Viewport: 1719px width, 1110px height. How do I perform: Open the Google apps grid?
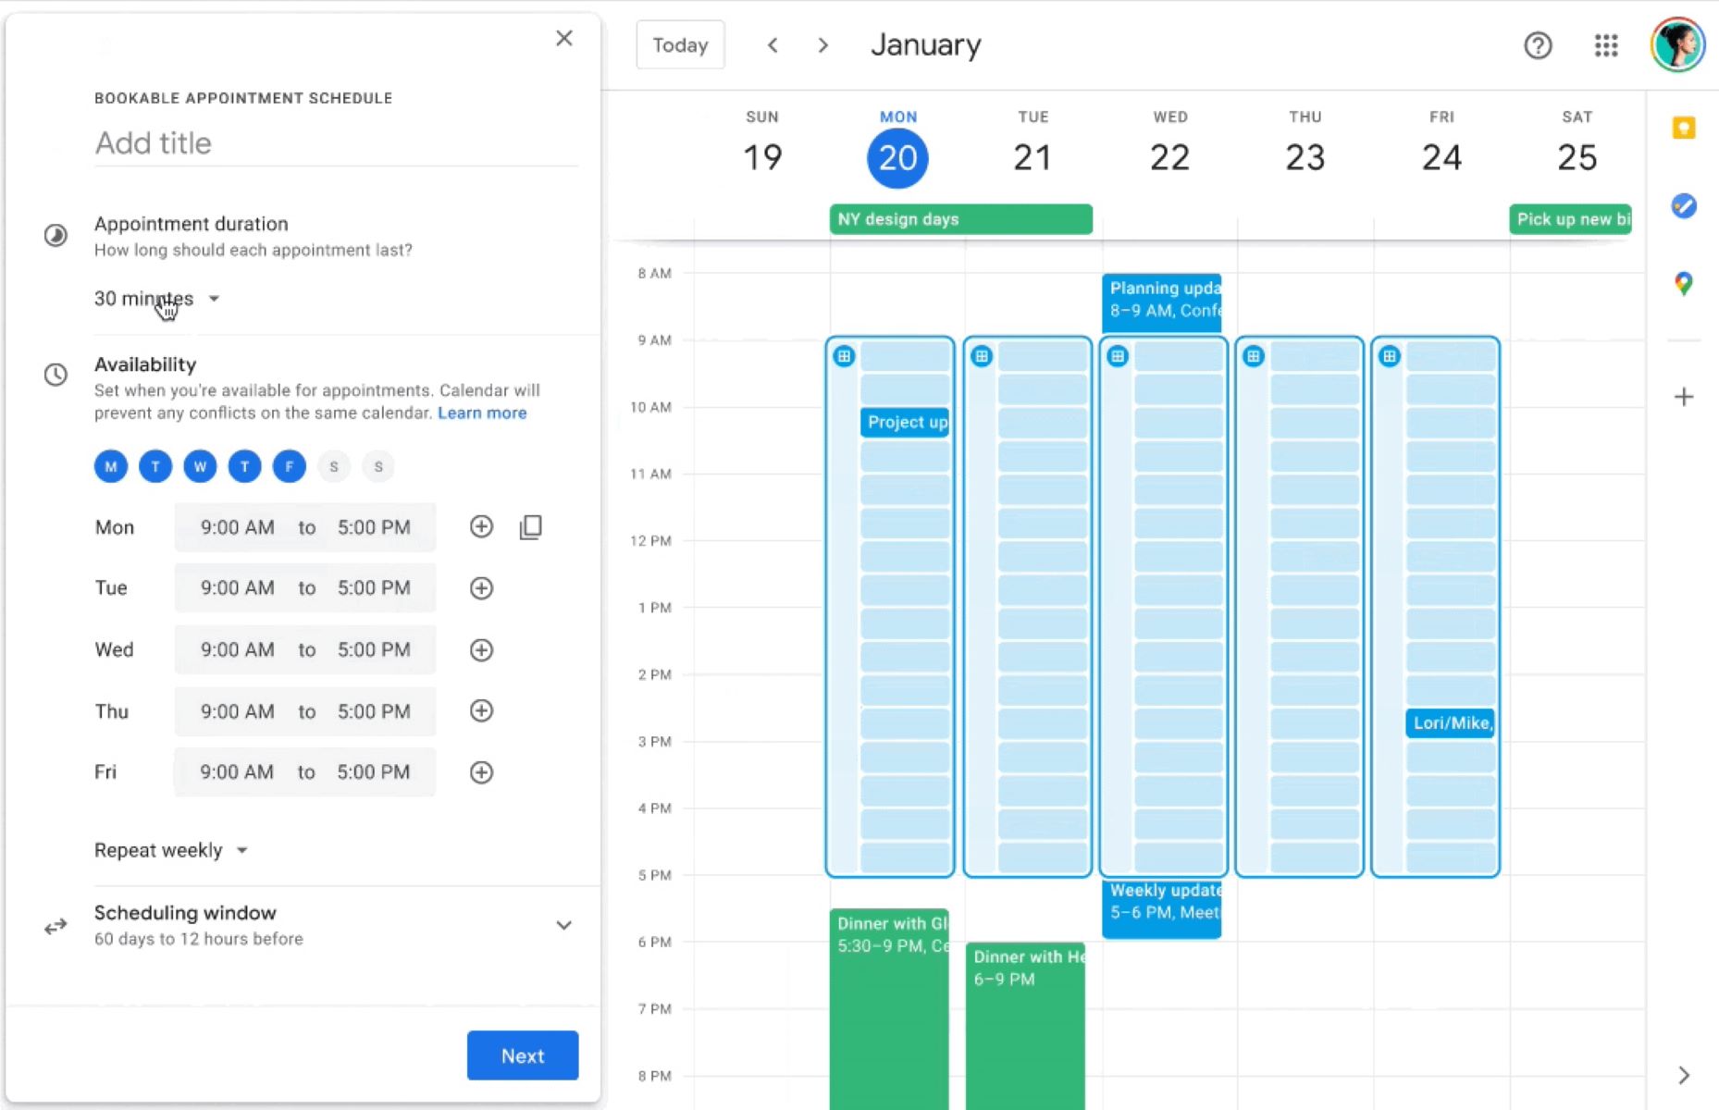coord(1605,45)
